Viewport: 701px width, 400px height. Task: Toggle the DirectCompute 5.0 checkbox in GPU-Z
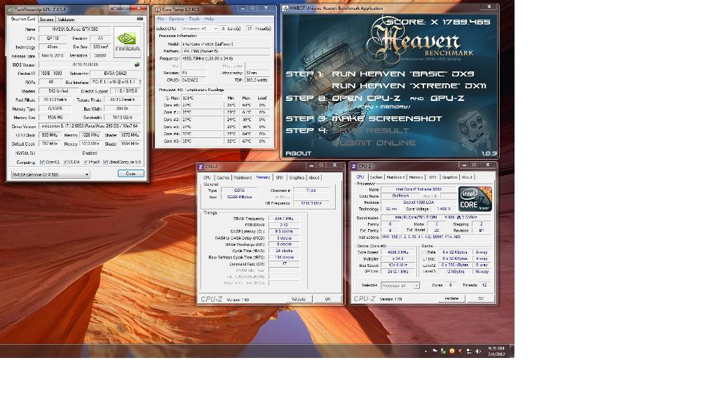point(105,162)
